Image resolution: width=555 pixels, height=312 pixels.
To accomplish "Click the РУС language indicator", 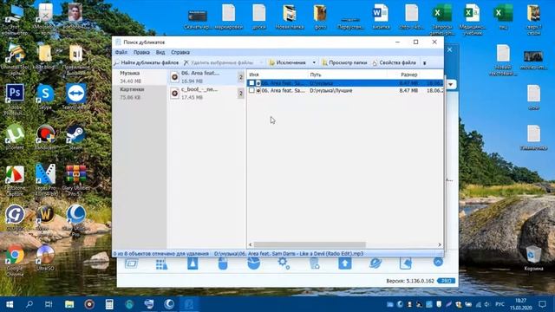I will click(499, 304).
